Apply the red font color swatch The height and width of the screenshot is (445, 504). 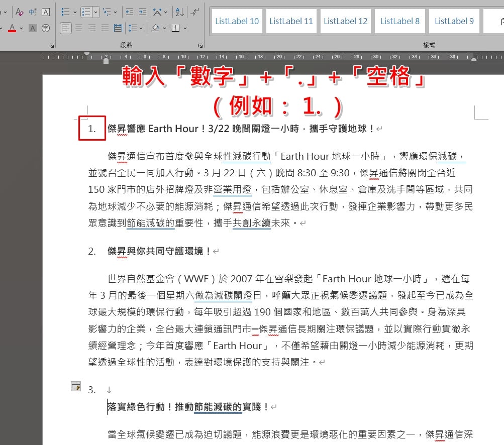point(12,28)
